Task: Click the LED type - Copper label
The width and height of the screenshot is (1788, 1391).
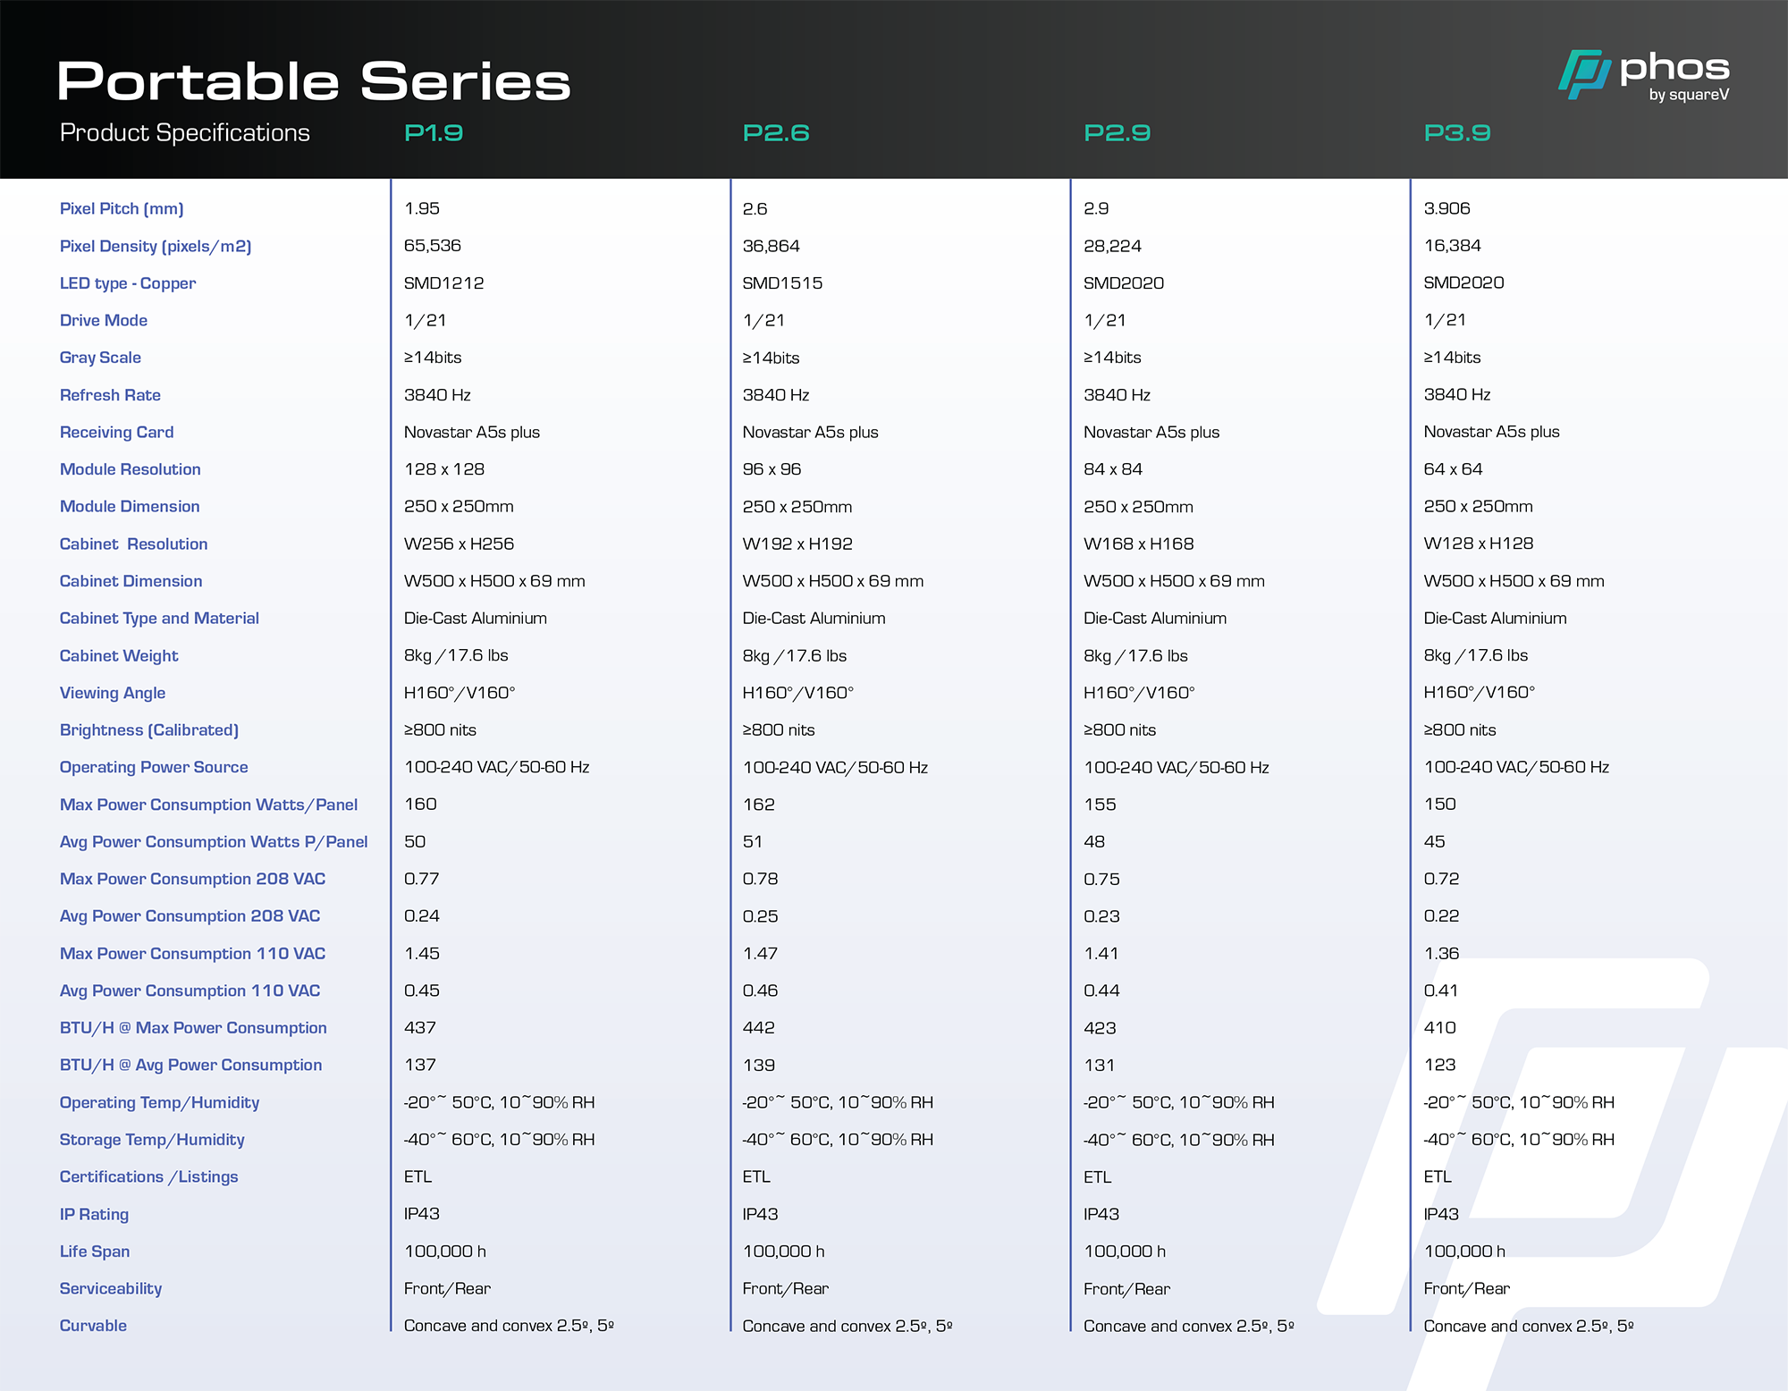Action: point(128,283)
